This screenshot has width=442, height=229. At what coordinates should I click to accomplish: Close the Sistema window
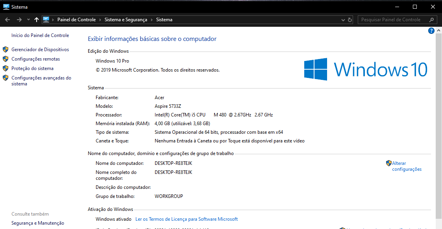pos(433,7)
